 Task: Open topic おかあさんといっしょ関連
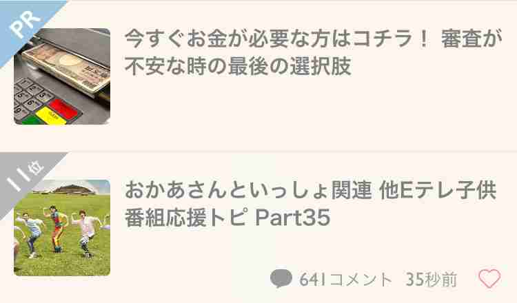pyautogui.click(x=248, y=190)
